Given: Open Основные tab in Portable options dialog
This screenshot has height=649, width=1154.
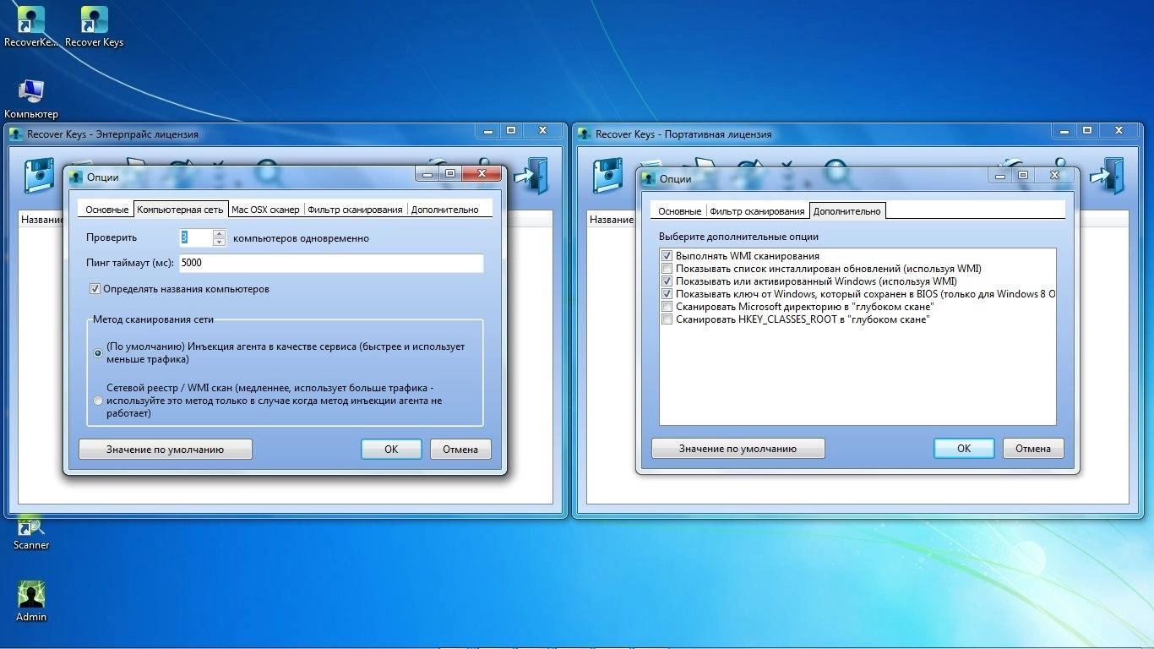Looking at the screenshot, I should tap(679, 211).
